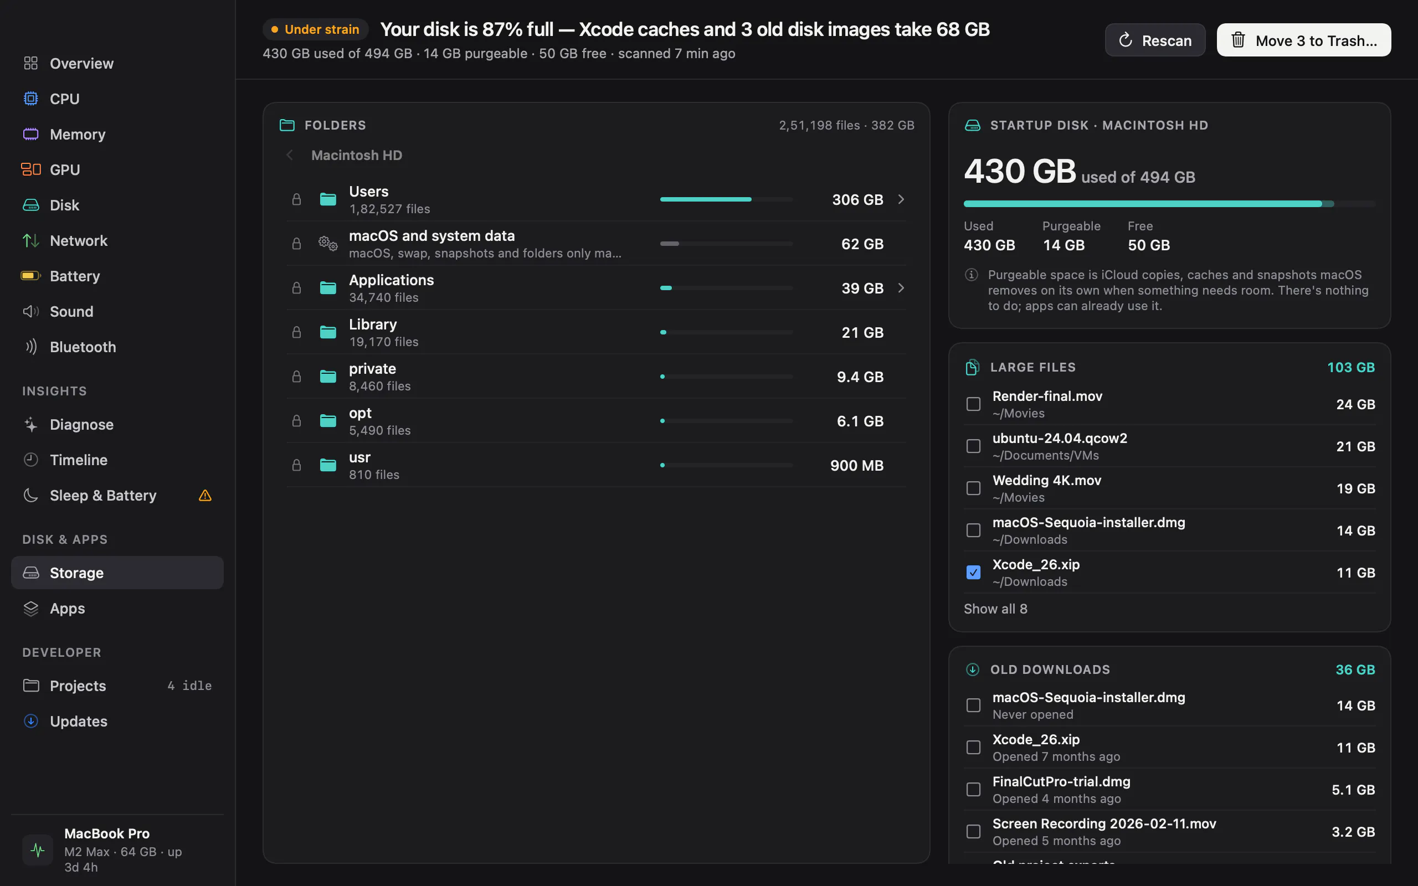The image size is (1418, 886).
Task: Click the purgeable space info icon
Action: coord(972,275)
